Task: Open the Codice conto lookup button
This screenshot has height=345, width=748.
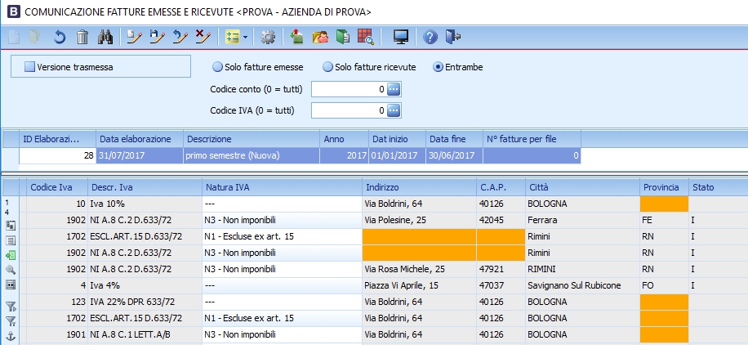Action: pos(394,89)
